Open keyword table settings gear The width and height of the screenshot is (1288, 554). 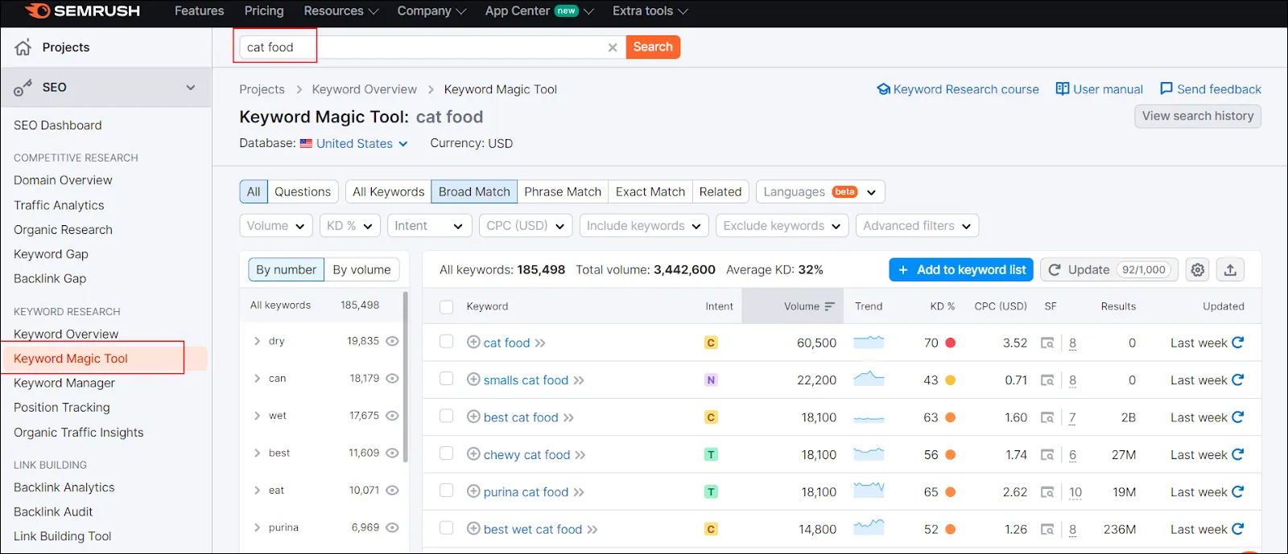pos(1198,270)
